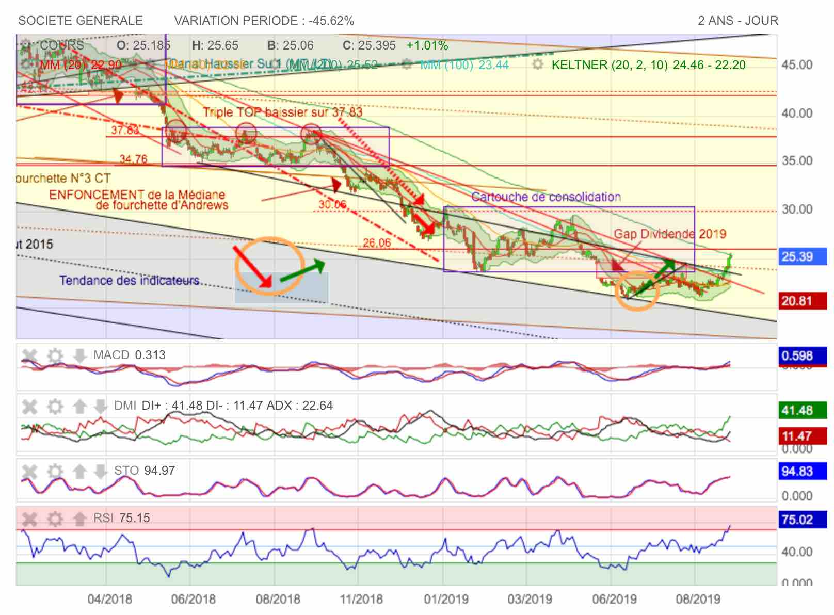The width and height of the screenshot is (834, 615).
Task: Move the DMI panel up
Action: click(x=79, y=407)
